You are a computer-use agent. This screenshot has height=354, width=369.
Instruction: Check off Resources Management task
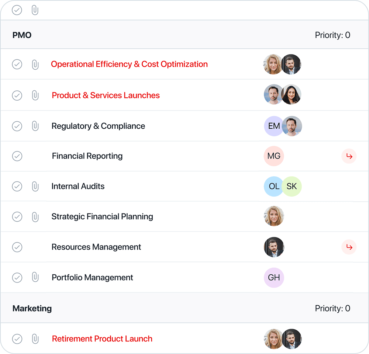coord(17,247)
